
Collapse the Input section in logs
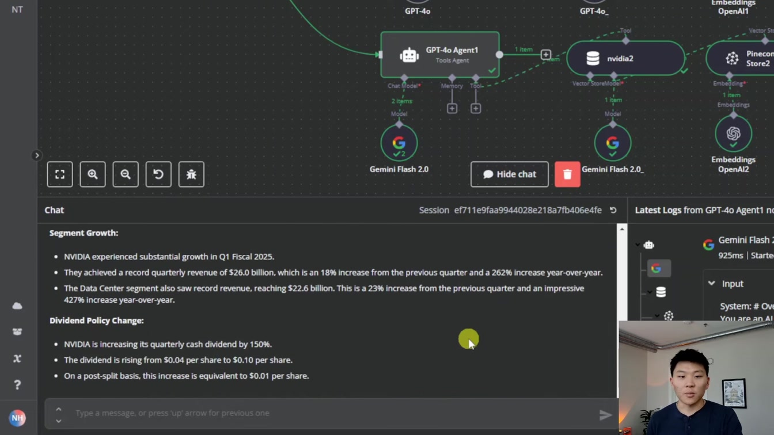coord(712,284)
